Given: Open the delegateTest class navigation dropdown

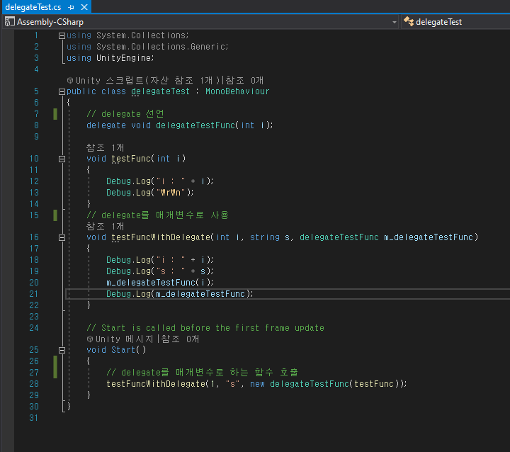Looking at the screenshot, I should coord(456,22).
